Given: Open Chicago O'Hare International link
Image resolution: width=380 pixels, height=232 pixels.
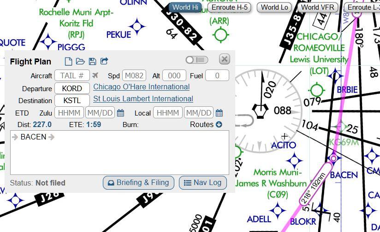Looking at the screenshot, I should click(141, 87).
